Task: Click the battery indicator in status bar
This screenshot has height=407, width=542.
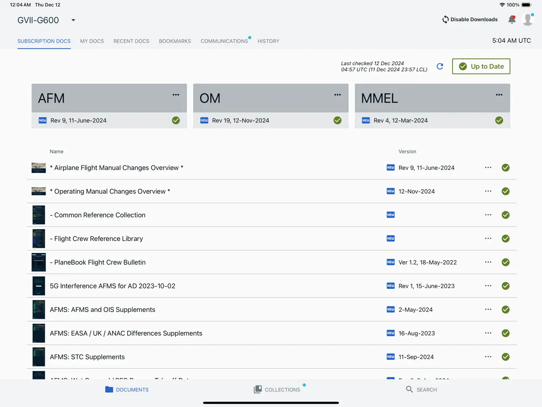Action: pyautogui.click(x=526, y=5)
